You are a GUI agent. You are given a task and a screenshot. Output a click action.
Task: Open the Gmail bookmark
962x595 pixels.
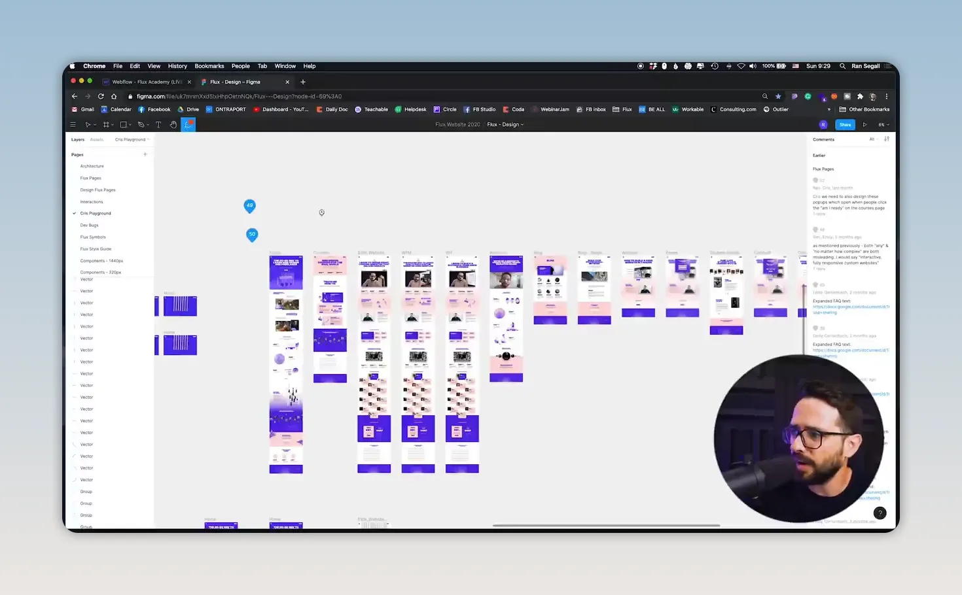pos(83,110)
